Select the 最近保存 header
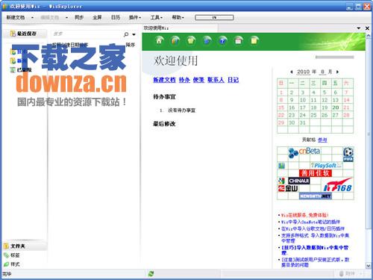The height and width of the screenshot is (280, 373). click(25, 34)
